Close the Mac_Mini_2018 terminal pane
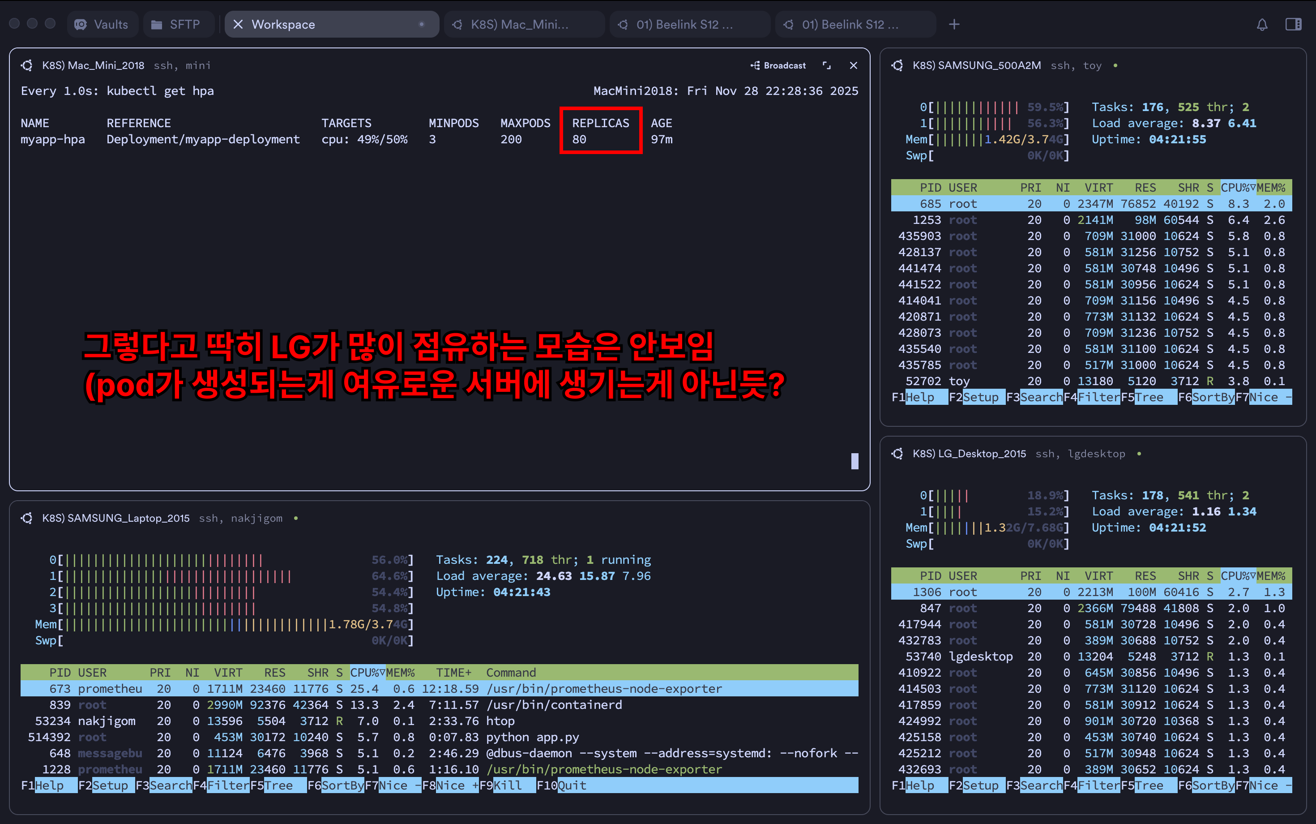This screenshot has height=824, width=1316. coord(853,65)
